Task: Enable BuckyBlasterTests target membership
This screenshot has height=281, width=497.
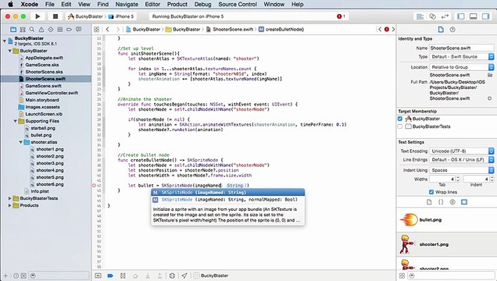Action: (400, 126)
